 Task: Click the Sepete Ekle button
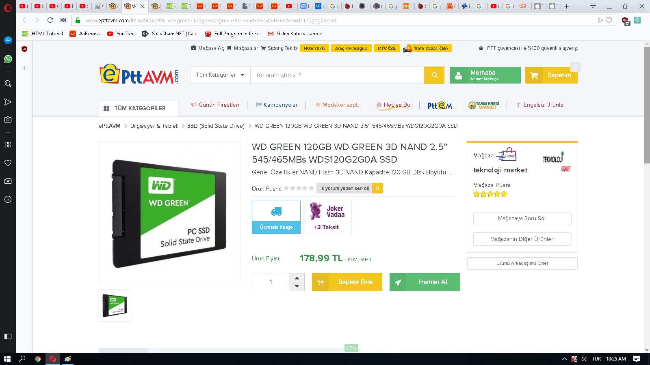(347, 282)
